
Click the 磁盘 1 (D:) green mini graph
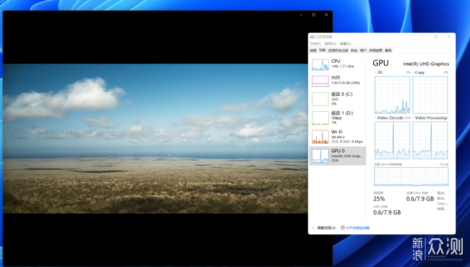pos(320,118)
